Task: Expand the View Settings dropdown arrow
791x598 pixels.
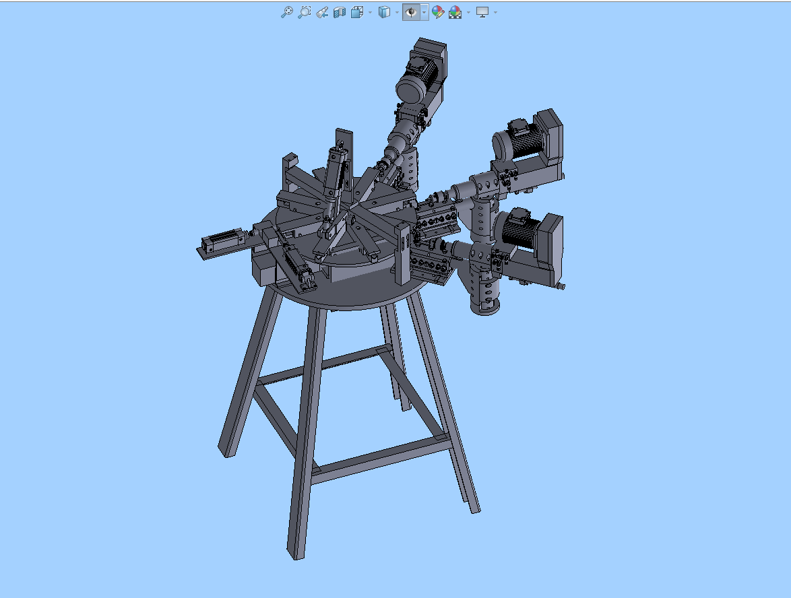Action: [496, 12]
